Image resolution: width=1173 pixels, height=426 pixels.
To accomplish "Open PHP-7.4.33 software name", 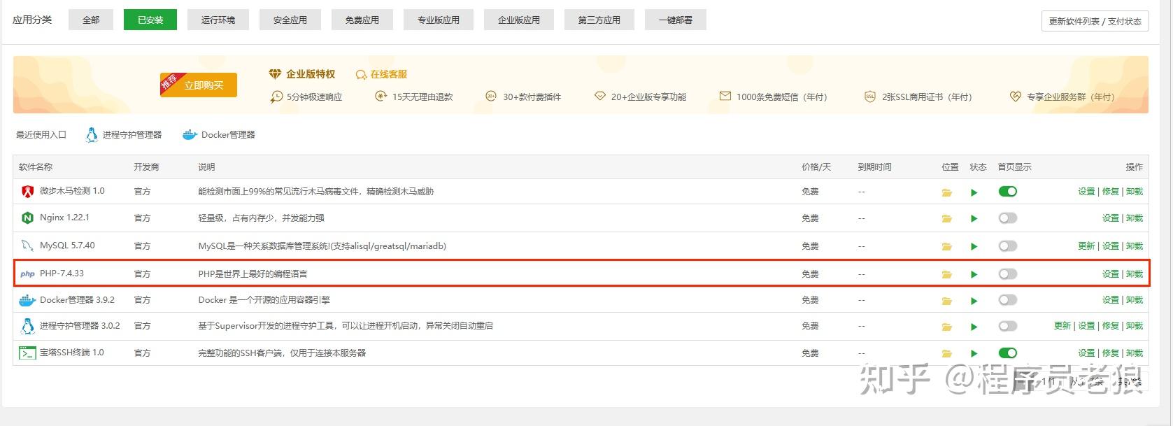I will pyautogui.click(x=62, y=274).
